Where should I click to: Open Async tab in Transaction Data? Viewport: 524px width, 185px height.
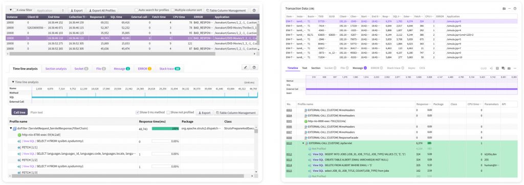412,68
